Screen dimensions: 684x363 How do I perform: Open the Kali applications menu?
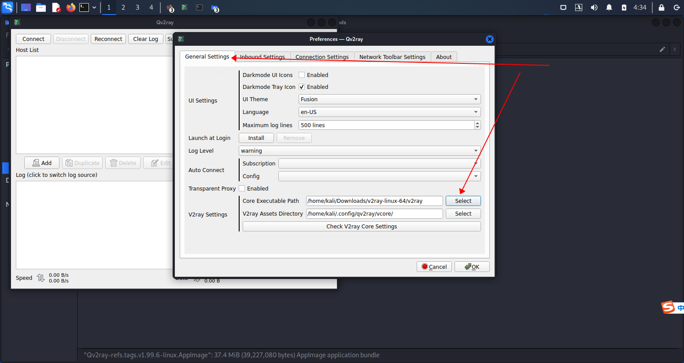click(x=7, y=7)
